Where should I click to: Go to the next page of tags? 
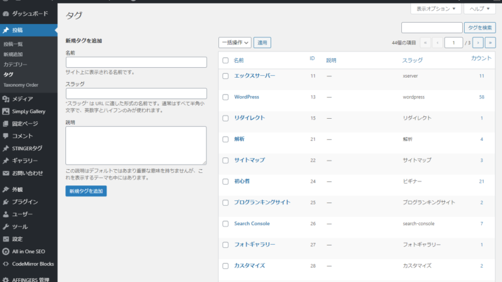click(478, 42)
